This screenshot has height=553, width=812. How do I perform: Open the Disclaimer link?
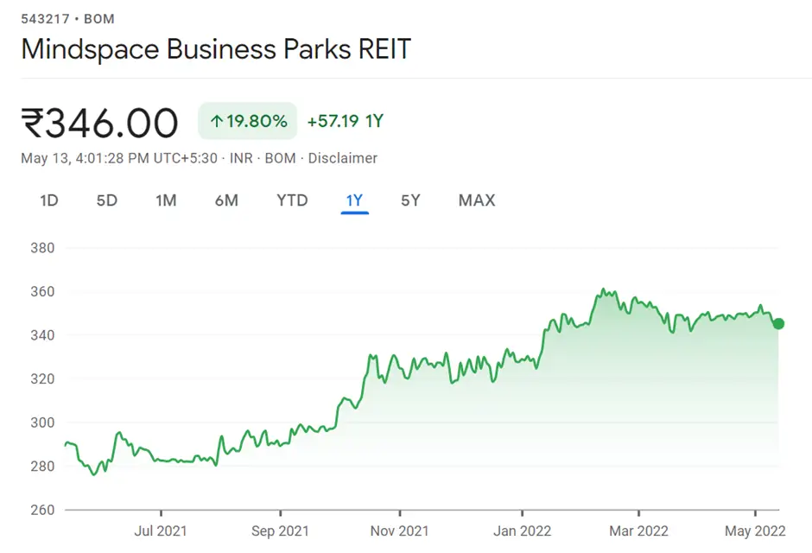(x=343, y=158)
